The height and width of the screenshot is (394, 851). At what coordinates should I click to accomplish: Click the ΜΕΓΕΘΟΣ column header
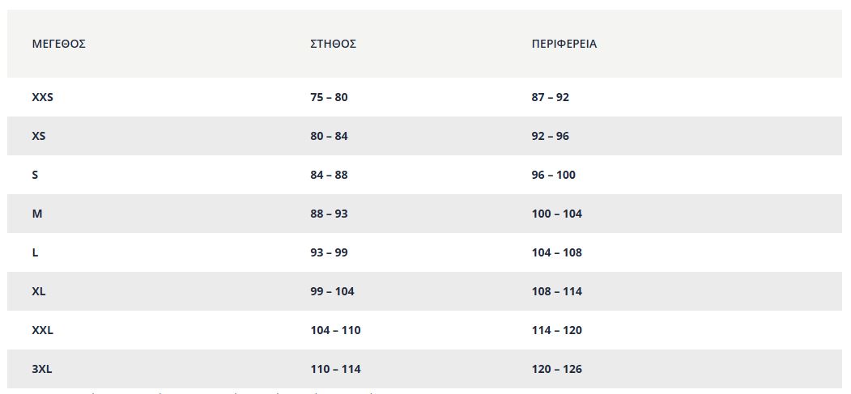58,44
